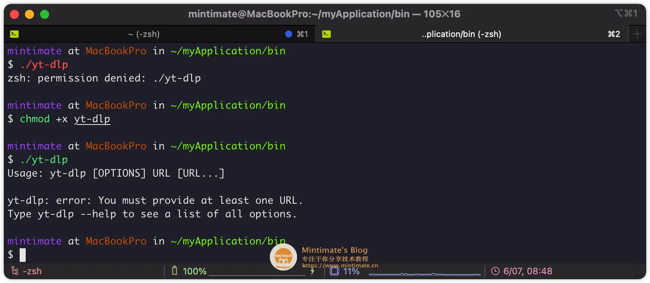Click the blue activity dot on tab one
Image resolution: width=650 pixels, height=283 pixels.
(x=289, y=34)
